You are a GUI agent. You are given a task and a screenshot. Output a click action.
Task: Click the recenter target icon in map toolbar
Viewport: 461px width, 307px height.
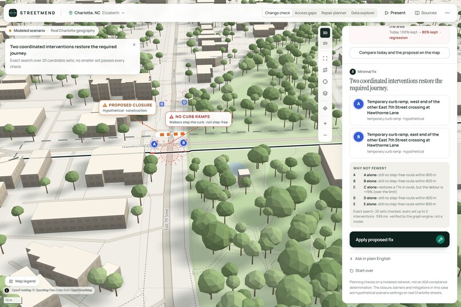pyautogui.click(x=325, y=82)
